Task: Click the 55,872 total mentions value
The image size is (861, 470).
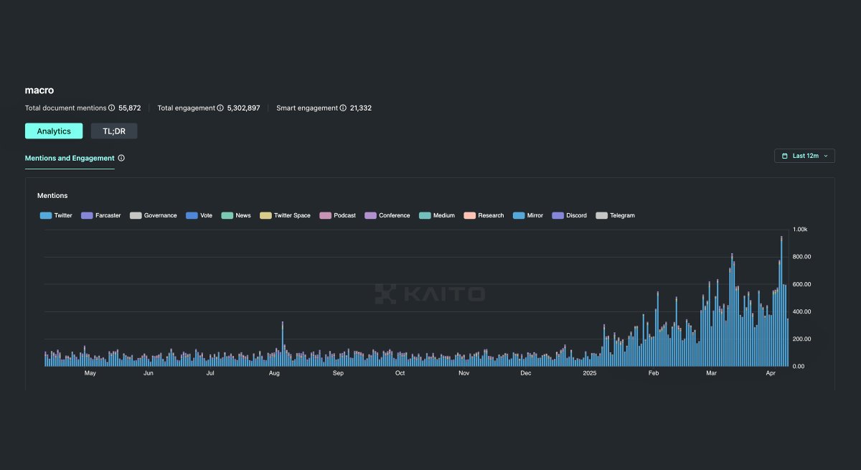Action: tap(130, 108)
